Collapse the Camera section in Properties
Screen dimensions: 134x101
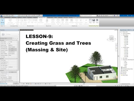tap(17, 70)
